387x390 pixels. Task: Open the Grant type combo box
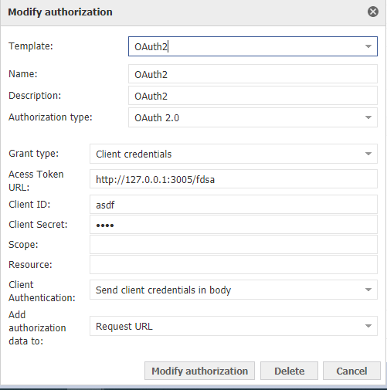233,154
